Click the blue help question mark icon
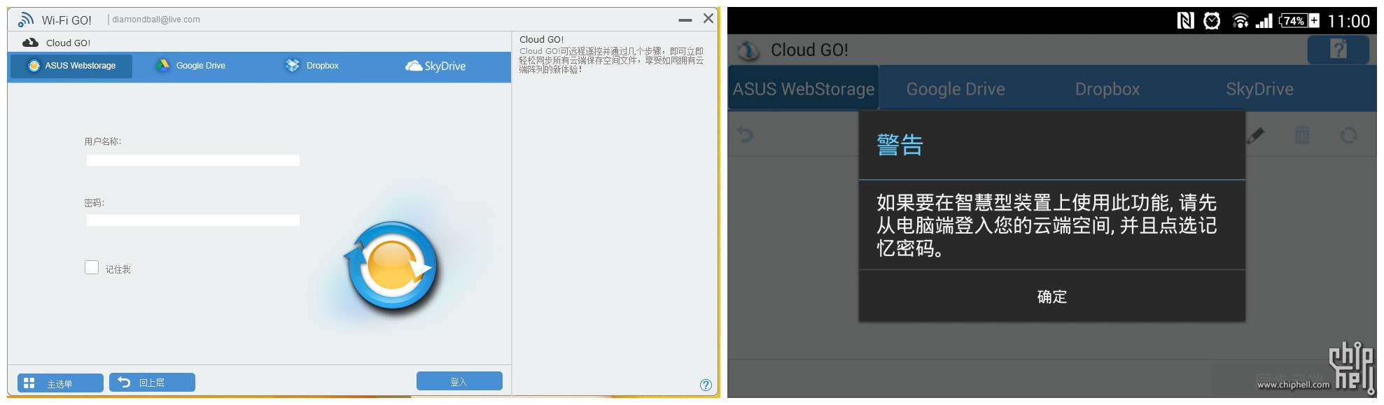Screen dimensions: 1384x405 706,385
